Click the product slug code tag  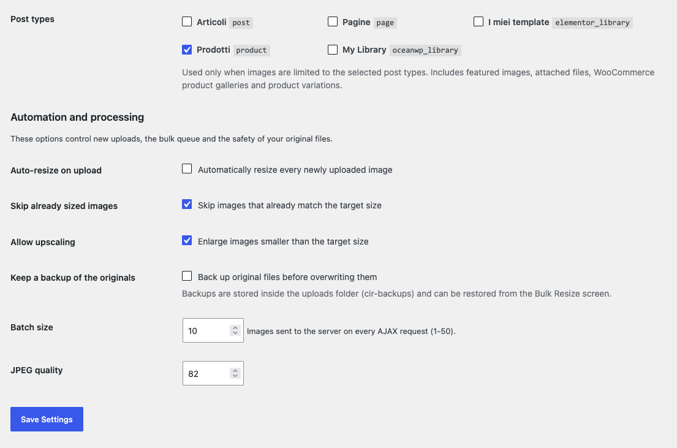click(x=251, y=50)
